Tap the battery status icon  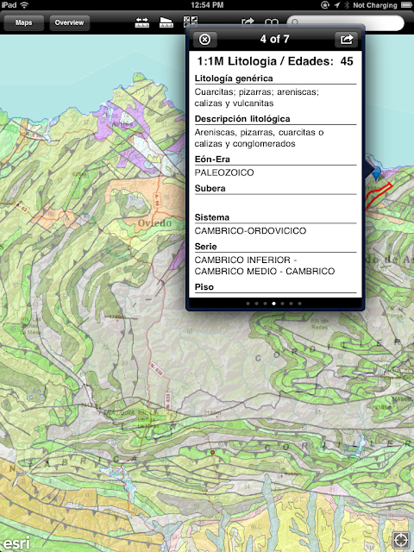coord(405,5)
